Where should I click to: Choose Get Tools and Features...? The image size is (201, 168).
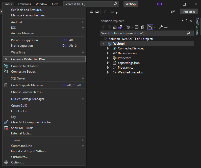click(x=44, y=10)
